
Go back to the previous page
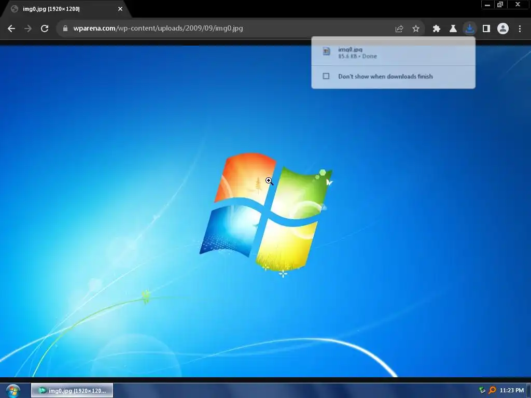pos(11,29)
